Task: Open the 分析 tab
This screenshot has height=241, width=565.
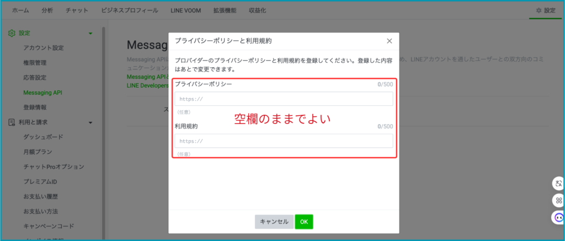Action: tap(47, 10)
